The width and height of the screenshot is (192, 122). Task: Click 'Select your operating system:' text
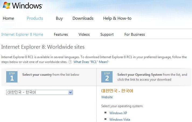(122, 106)
